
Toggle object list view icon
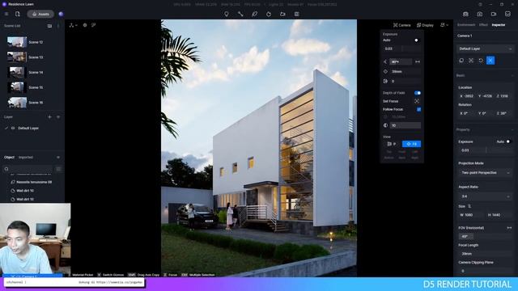click(58, 169)
